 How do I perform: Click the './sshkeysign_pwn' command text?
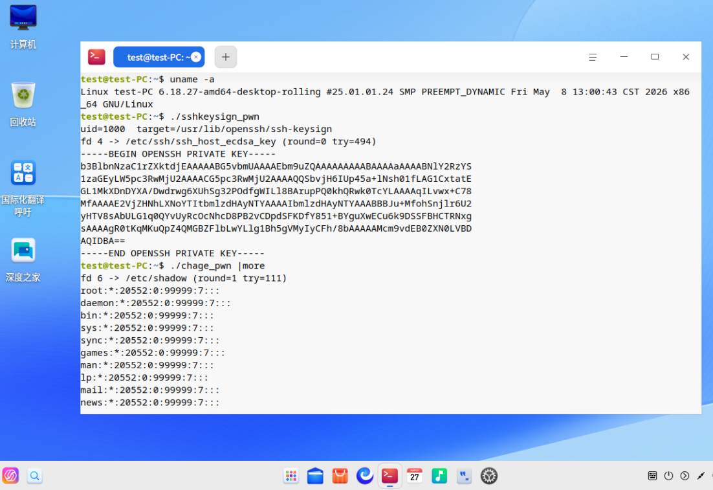(x=215, y=117)
